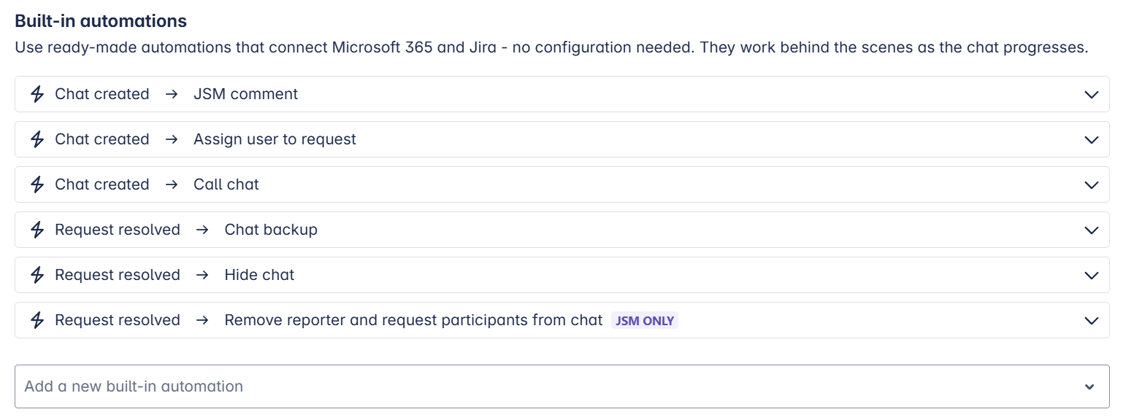Click lightning icon beside Call chat automation
The width and height of the screenshot is (1126, 420).
37,184
